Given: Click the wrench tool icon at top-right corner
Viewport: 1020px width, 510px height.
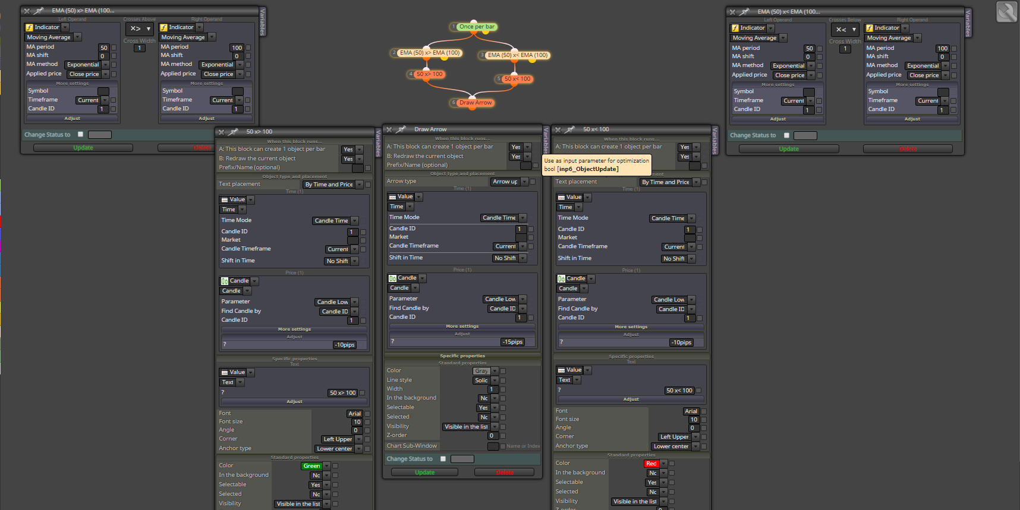Looking at the screenshot, I should tap(1006, 12).
